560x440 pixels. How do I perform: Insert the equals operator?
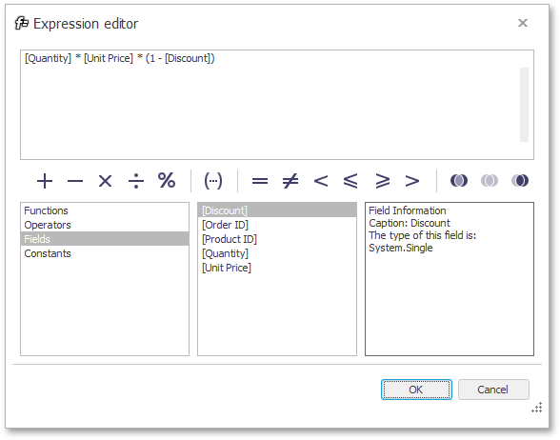click(260, 181)
